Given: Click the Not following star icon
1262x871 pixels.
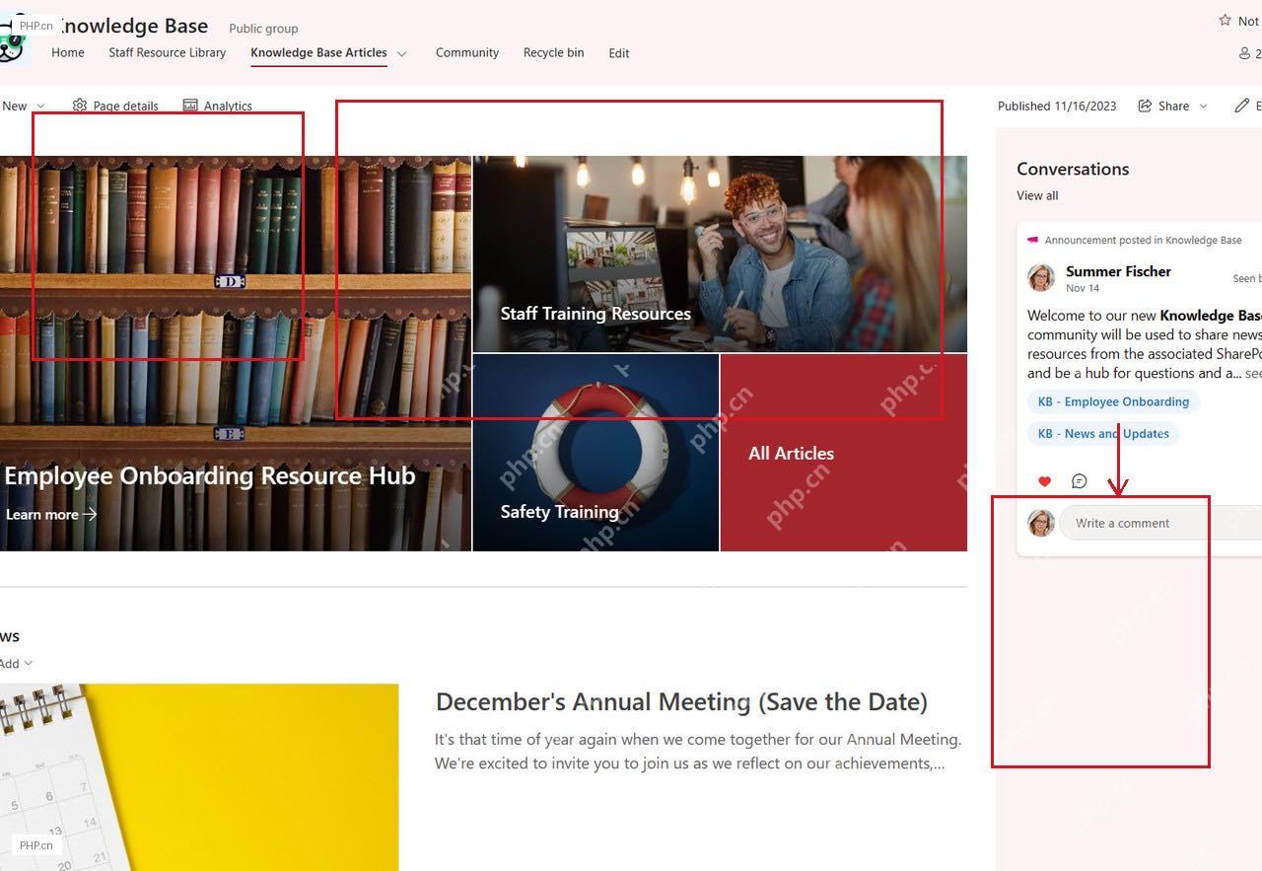Looking at the screenshot, I should (x=1225, y=20).
